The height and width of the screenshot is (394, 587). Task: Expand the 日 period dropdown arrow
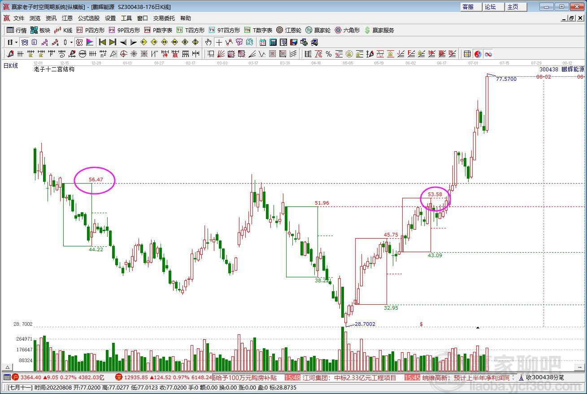click(x=16, y=42)
